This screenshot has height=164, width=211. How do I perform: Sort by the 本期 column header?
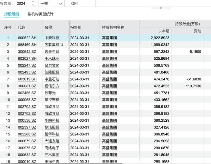(x=164, y=31)
